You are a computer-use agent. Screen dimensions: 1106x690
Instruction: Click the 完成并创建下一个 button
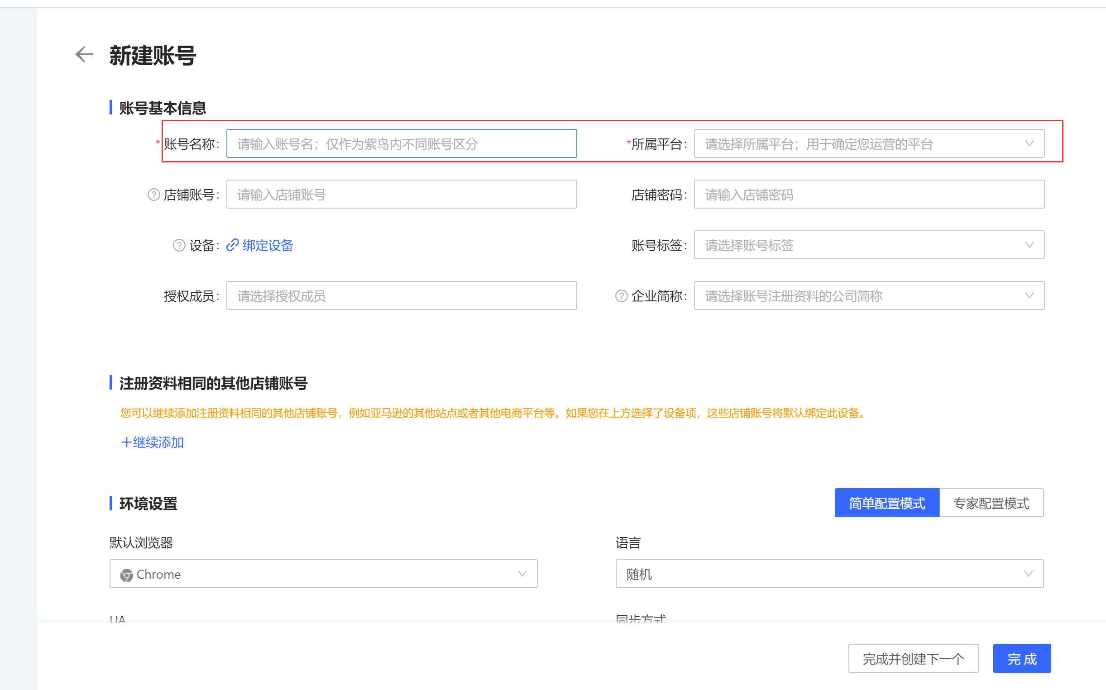pos(913,658)
